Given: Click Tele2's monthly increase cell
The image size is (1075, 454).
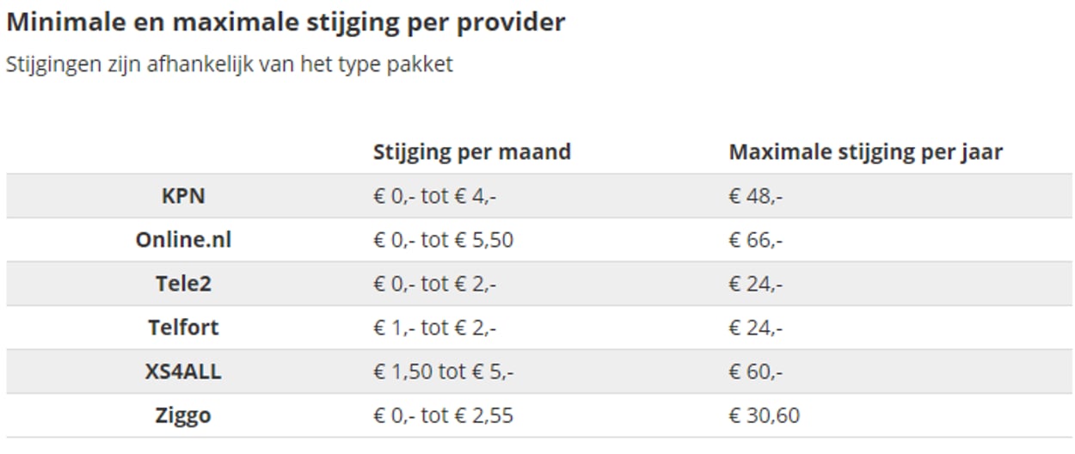Looking at the screenshot, I should click(x=434, y=284).
